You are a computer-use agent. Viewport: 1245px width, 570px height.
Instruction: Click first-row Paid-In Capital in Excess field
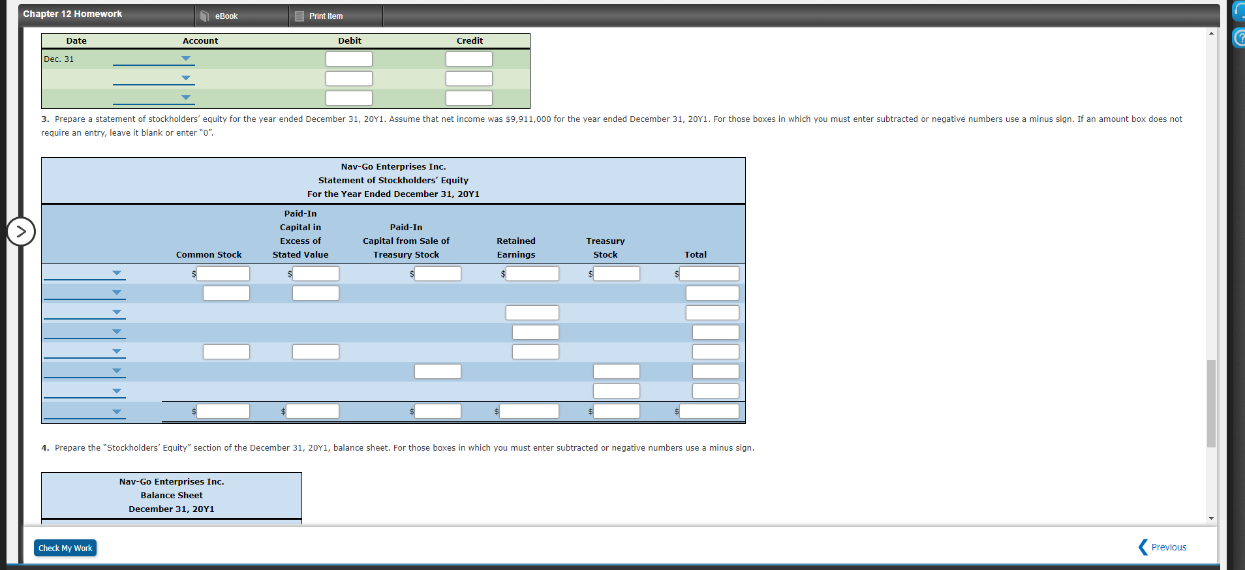click(316, 273)
